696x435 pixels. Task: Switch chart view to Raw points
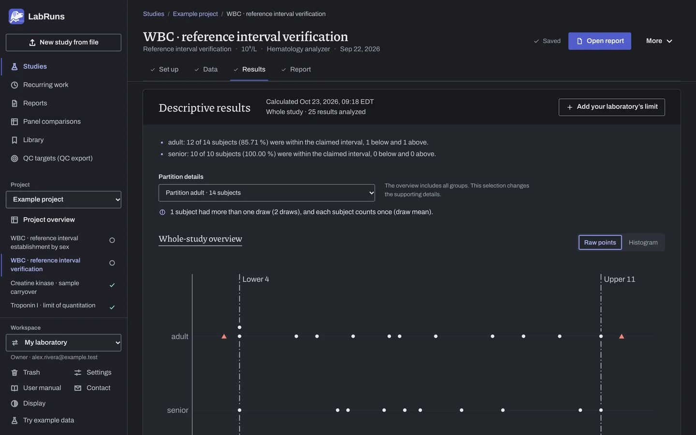pos(600,243)
